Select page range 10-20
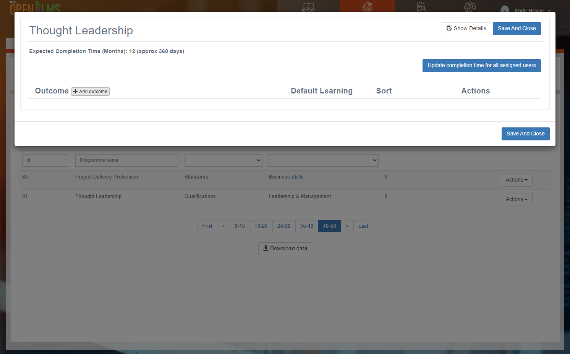Screen dimensions: 570x354 tap(261, 226)
